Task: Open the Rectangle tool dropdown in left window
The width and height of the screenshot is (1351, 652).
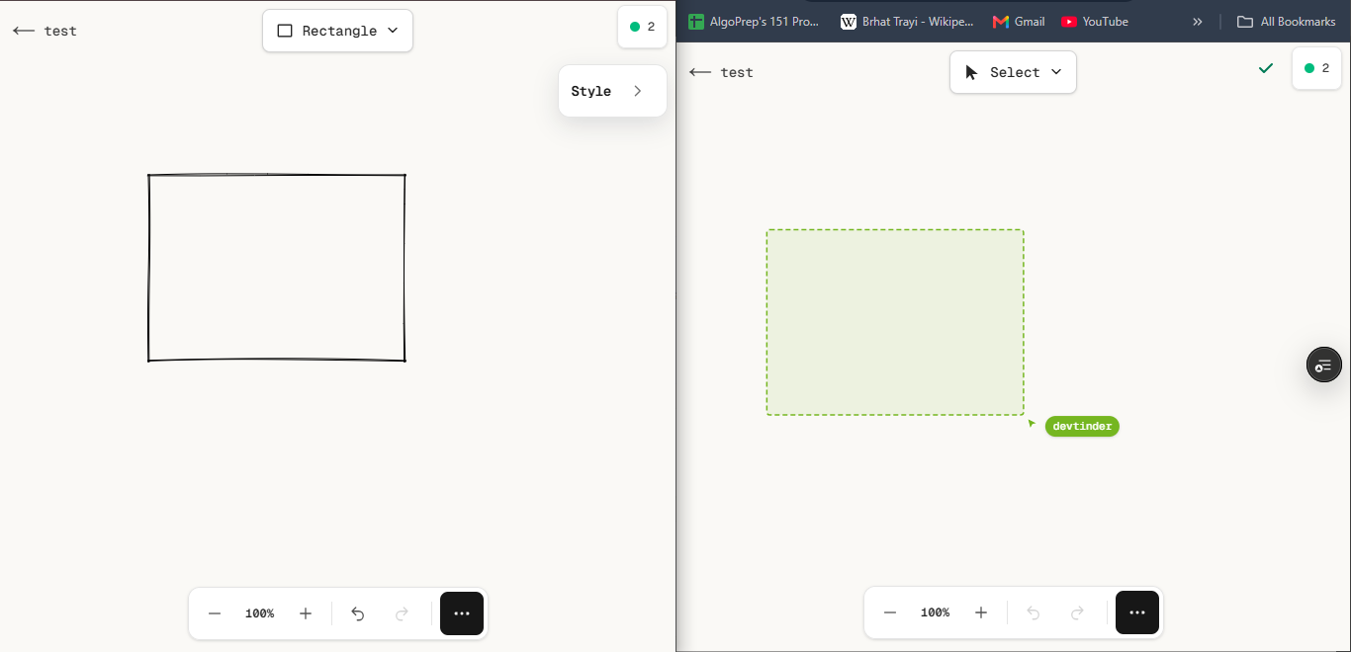Action: tap(337, 31)
